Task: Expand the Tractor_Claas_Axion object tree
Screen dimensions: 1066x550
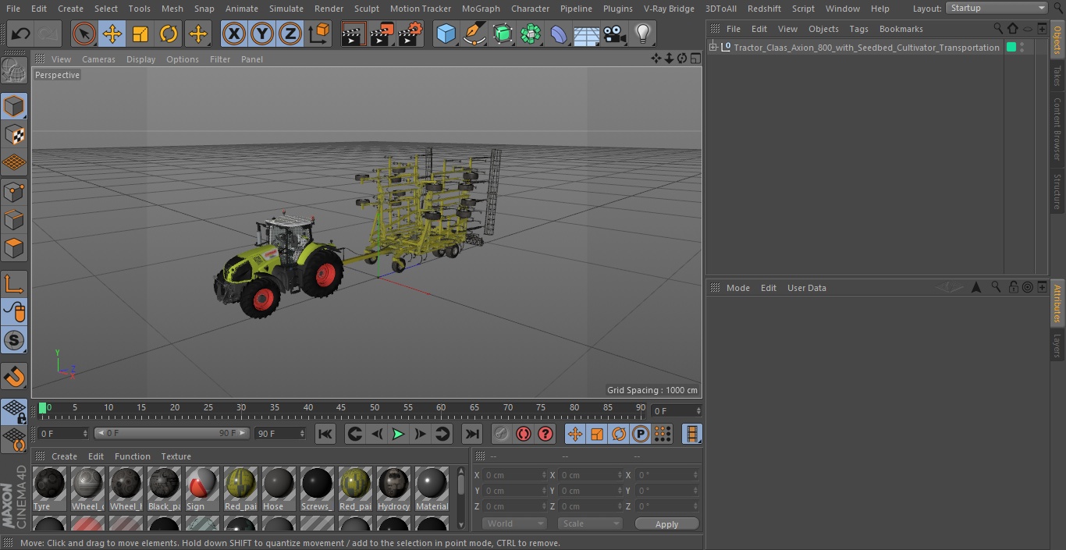Action: (712, 48)
